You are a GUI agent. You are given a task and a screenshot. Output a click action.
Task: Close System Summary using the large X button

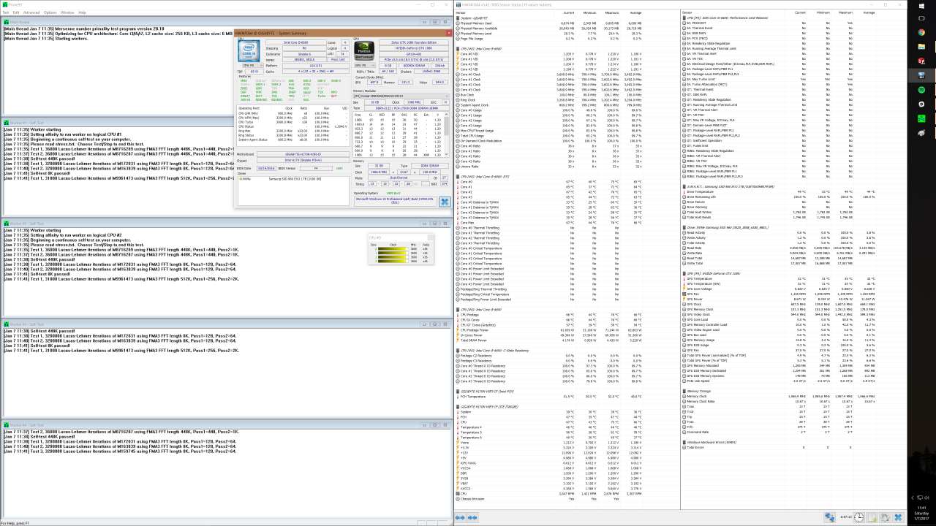(444, 202)
